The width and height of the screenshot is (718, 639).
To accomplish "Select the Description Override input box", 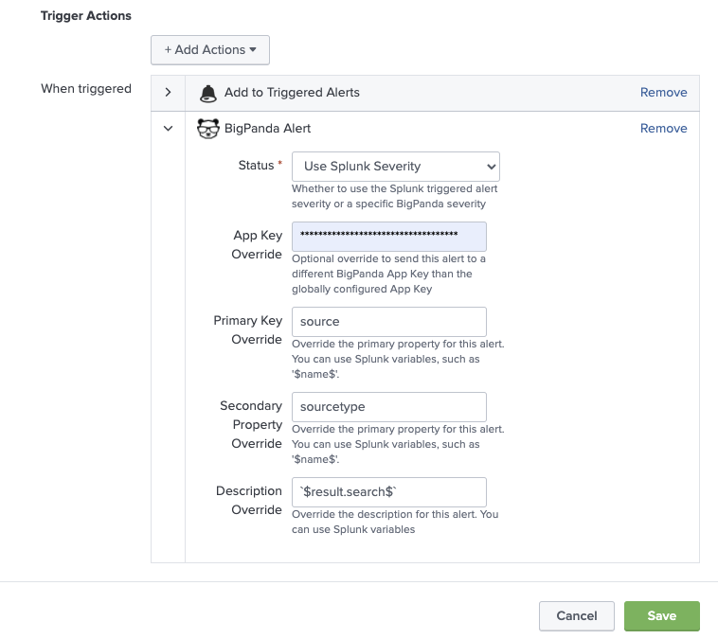I will 388,491.
